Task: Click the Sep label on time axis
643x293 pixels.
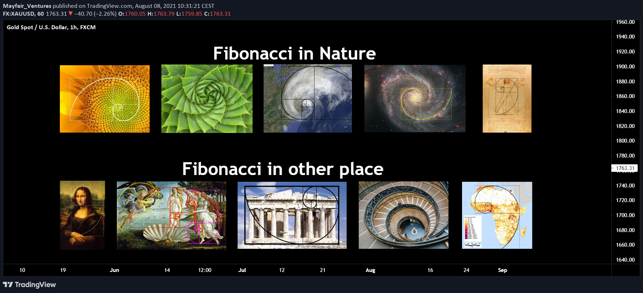Action: pyautogui.click(x=503, y=270)
